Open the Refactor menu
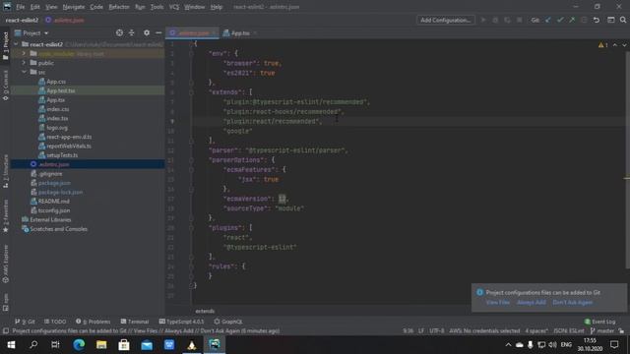630x354 pixels. click(119, 7)
